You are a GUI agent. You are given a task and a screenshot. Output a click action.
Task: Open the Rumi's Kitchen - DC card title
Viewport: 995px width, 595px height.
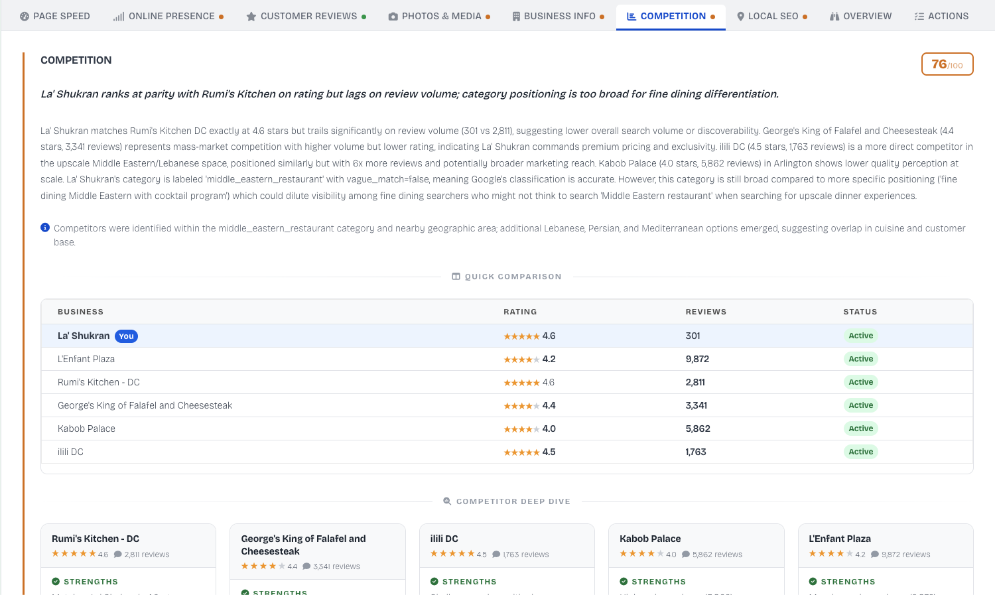96,539
